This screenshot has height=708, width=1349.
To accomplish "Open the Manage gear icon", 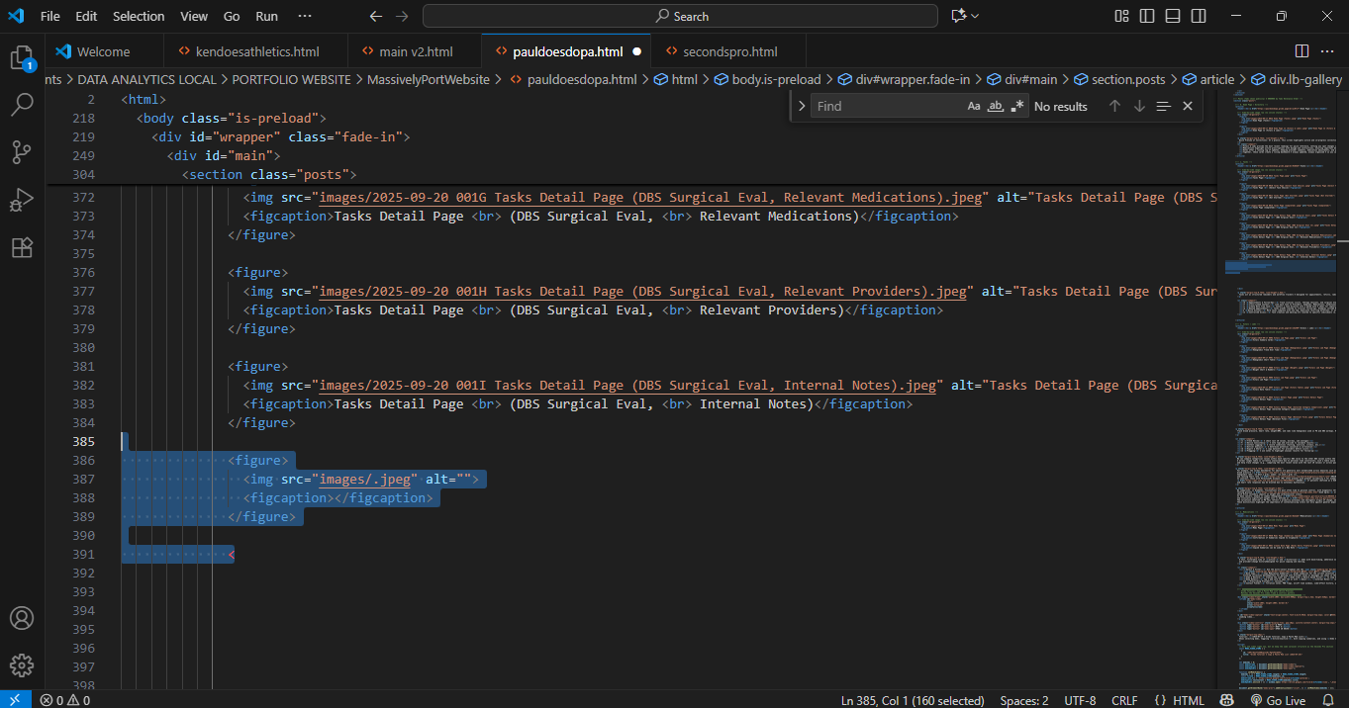I will click(22, 664).
